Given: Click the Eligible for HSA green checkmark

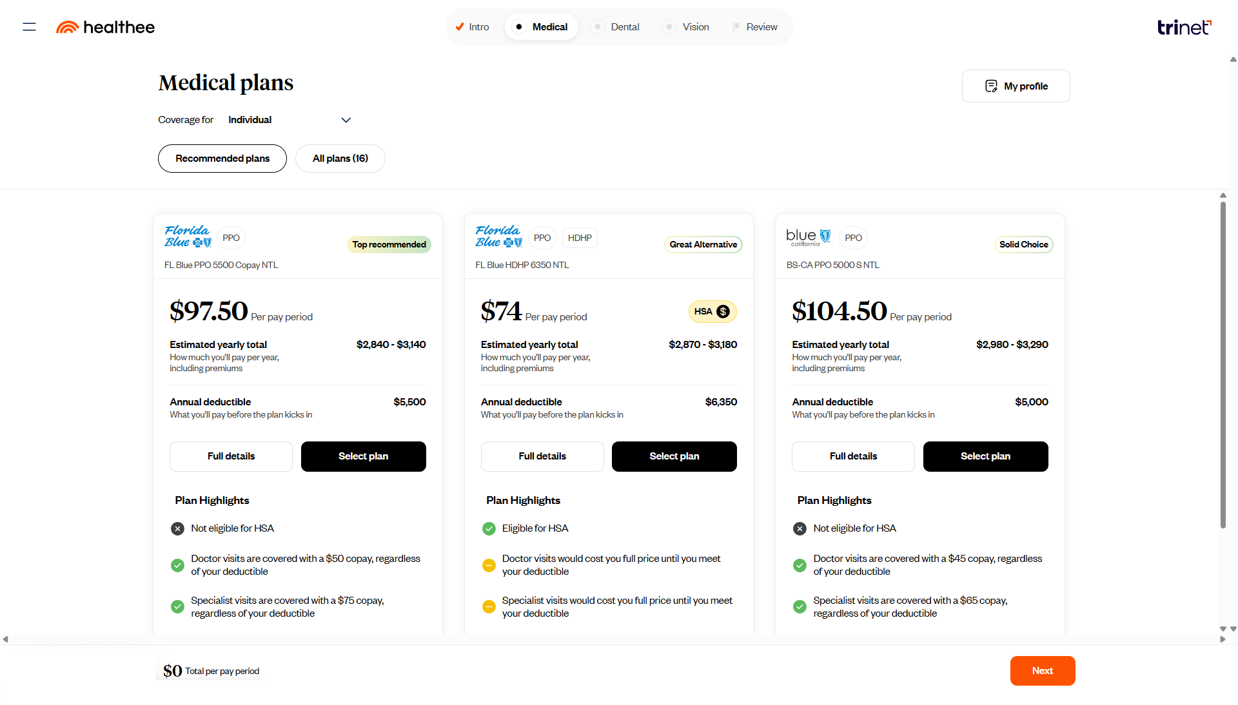Looking at the screenshot, I should pos(489,528).
